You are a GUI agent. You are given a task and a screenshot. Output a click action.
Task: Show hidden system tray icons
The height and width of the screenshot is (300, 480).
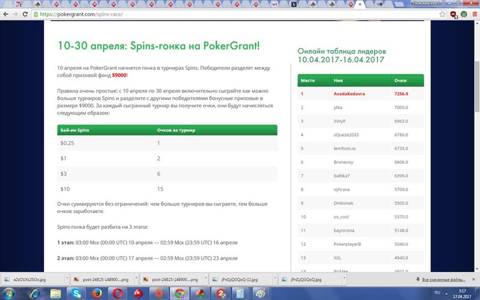[446, 293]
